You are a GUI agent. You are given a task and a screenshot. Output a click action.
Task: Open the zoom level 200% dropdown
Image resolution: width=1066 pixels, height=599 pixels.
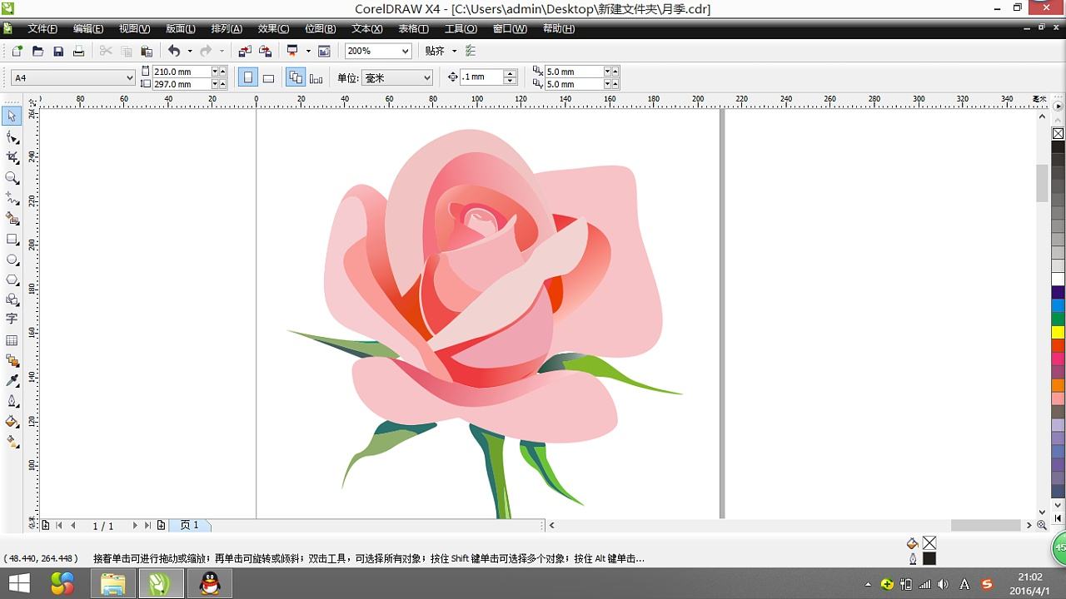pos(405,52)
